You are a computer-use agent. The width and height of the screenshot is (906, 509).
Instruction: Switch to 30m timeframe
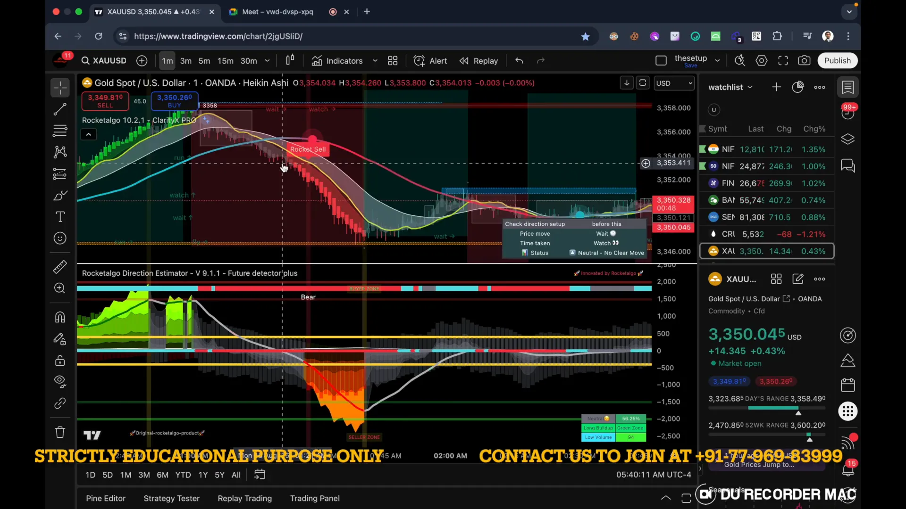249,61
